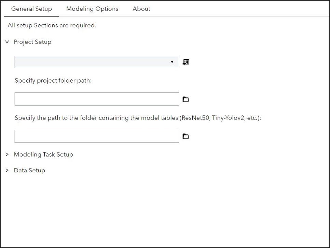
Task: Browse folder for project folder path
Action: [185, 99]
